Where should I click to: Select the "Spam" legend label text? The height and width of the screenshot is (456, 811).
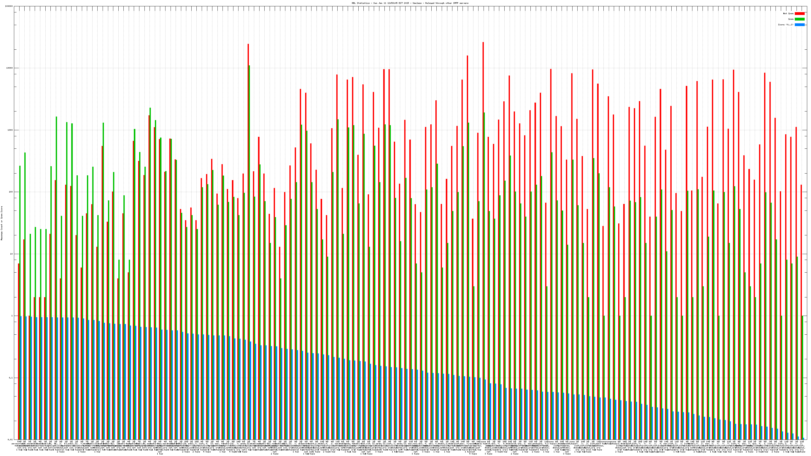coord(791,19)
